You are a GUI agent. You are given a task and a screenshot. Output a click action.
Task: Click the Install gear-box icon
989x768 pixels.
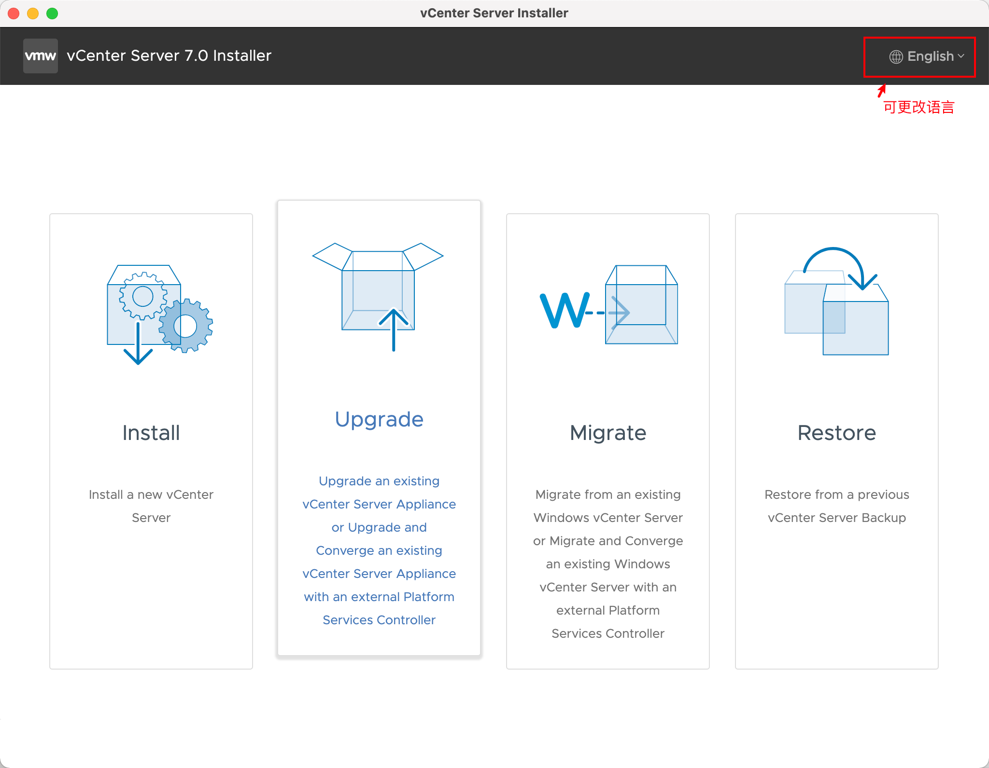tap(159, 314)
